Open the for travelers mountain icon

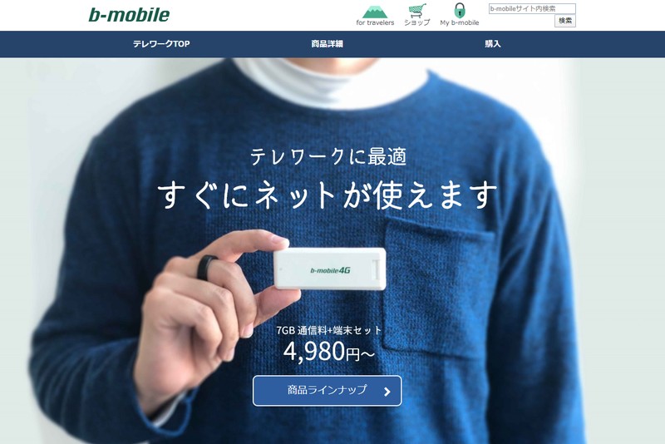coord(375,11)
